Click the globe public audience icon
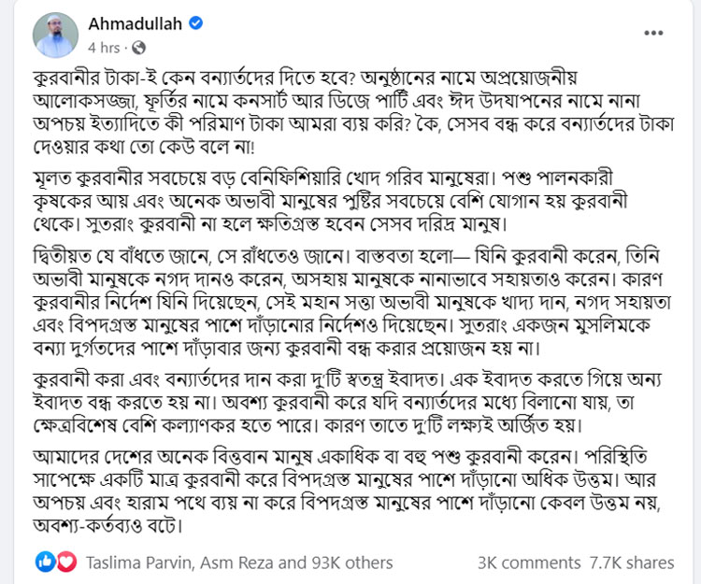Screen dimensions: 701x584 click(x=138, y=47)
